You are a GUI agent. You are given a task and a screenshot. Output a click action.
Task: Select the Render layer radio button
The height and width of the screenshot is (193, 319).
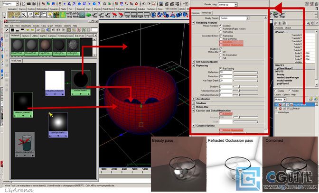pyautogui.click(x=290, y=91)
